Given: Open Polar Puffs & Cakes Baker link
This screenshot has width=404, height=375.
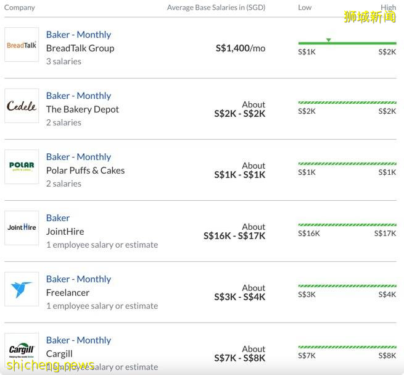Looking at the screenshot, I should (78, 157).
